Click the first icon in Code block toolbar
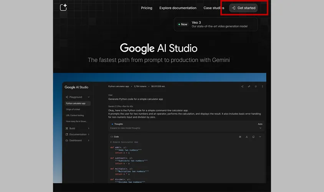 click(240, 137)
